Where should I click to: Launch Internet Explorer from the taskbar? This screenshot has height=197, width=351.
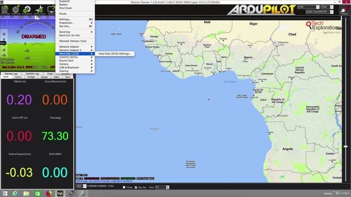(x=15, y=193)
